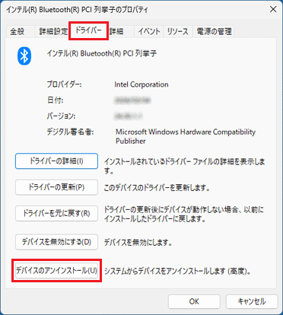Go to the 電源の管理 tab
The width and height of the screenshot is (283, 315).
pyautogui.click(x=214, y=31)
